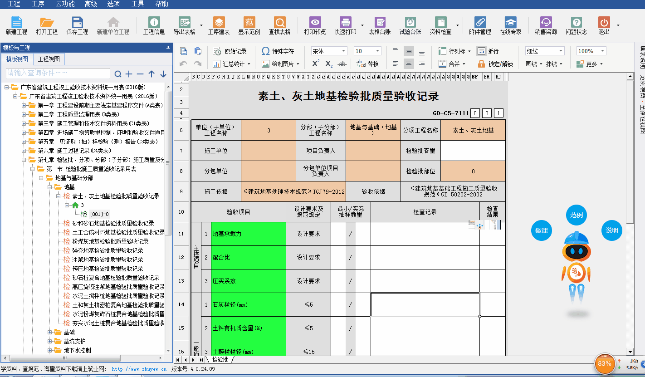Viewport: 645px width, 377px height.
Task: Click the 附件管理 attachment icon
Action: [480, 25]
